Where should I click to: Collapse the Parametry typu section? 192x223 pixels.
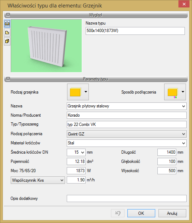click(8, 79)
